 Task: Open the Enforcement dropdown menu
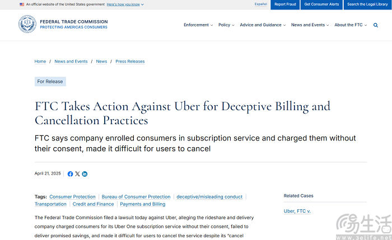198,25
